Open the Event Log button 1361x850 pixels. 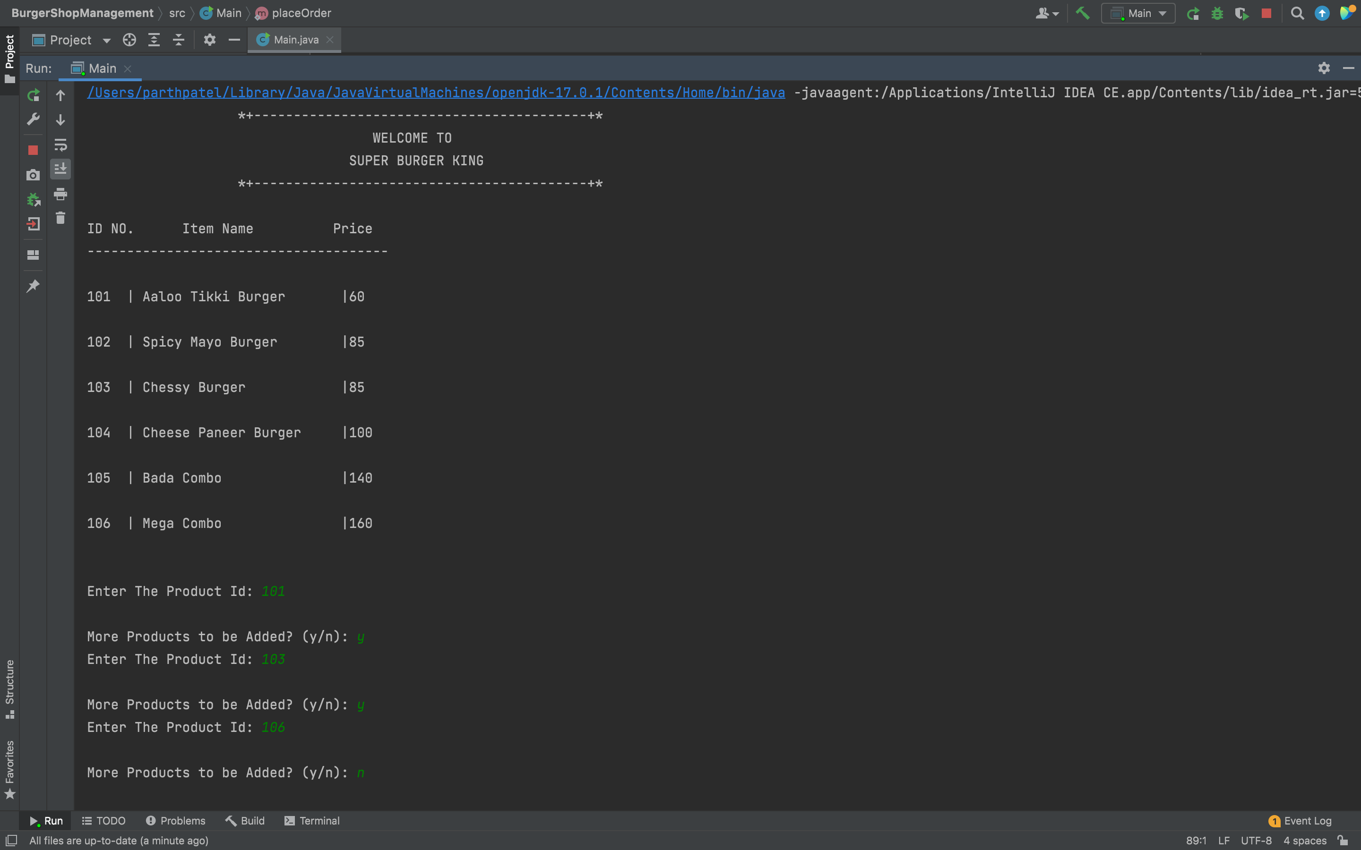point(1300,821)
